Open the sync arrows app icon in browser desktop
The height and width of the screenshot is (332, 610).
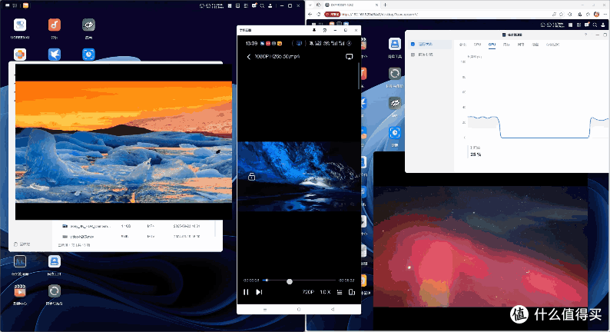(394, 74)
